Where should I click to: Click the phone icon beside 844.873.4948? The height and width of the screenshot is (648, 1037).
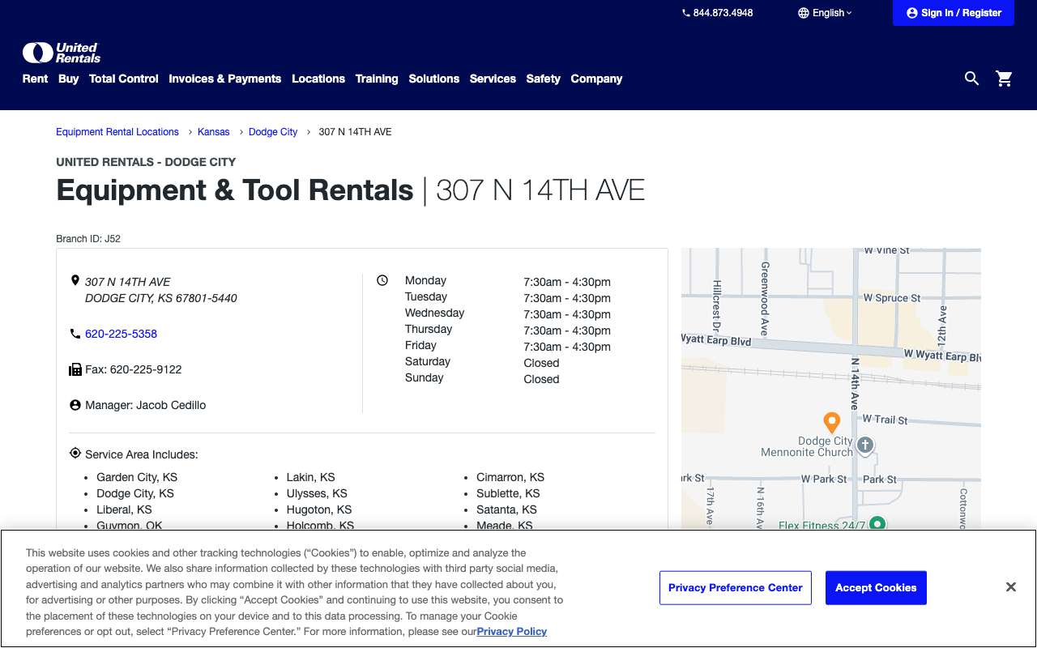686,13
